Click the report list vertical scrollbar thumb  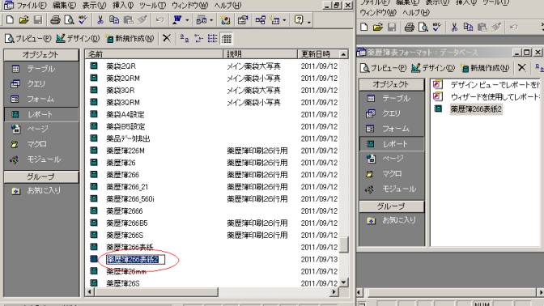pyautogui.click(x=343, y=244)
